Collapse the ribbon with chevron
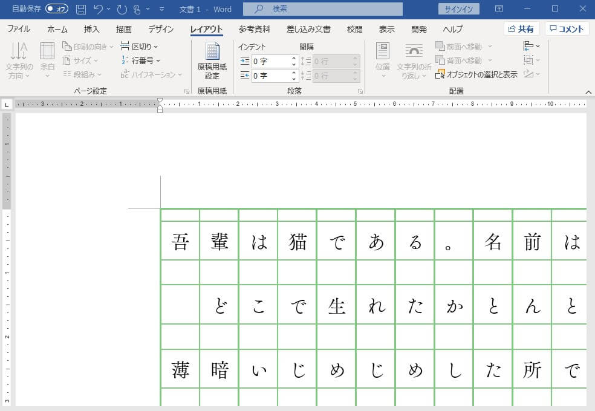The image size is (595, 411). coord(588,92)
